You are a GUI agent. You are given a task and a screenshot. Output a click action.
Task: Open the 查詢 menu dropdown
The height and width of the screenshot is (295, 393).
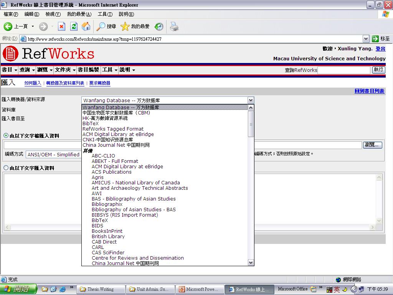(x=27, y=70)
